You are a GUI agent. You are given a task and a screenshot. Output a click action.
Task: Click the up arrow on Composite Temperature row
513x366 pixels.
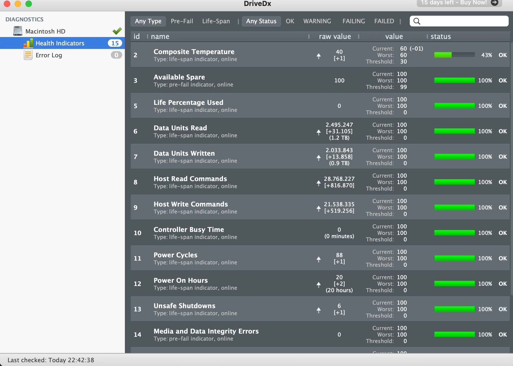319,56
